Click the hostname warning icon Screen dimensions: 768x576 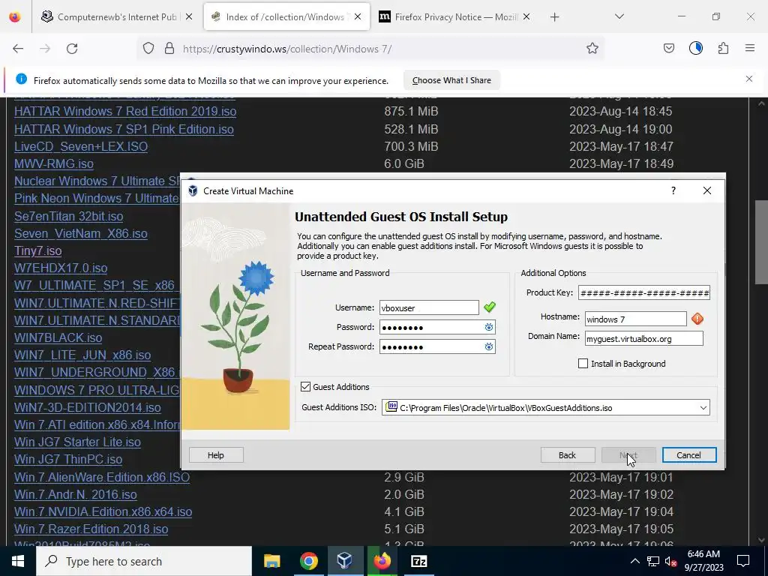pyautogui.click(x=697, y=319)
